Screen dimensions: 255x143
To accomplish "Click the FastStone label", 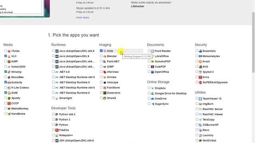I will pyautogui.click(x=113, y=87).
